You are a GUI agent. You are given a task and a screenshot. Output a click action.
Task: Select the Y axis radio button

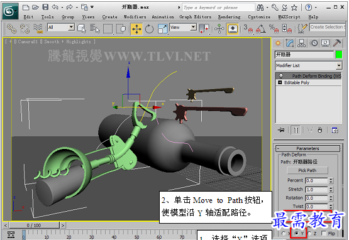coord(296,233)
